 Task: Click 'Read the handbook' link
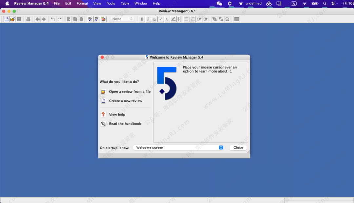pyautogui.click(x=125, y=124)
